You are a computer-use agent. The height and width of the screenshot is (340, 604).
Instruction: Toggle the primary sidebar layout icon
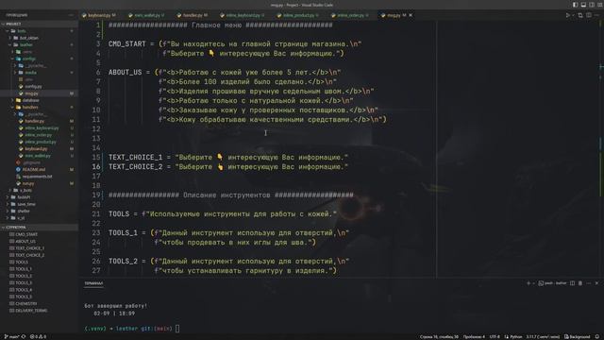[x=575, y=5]
